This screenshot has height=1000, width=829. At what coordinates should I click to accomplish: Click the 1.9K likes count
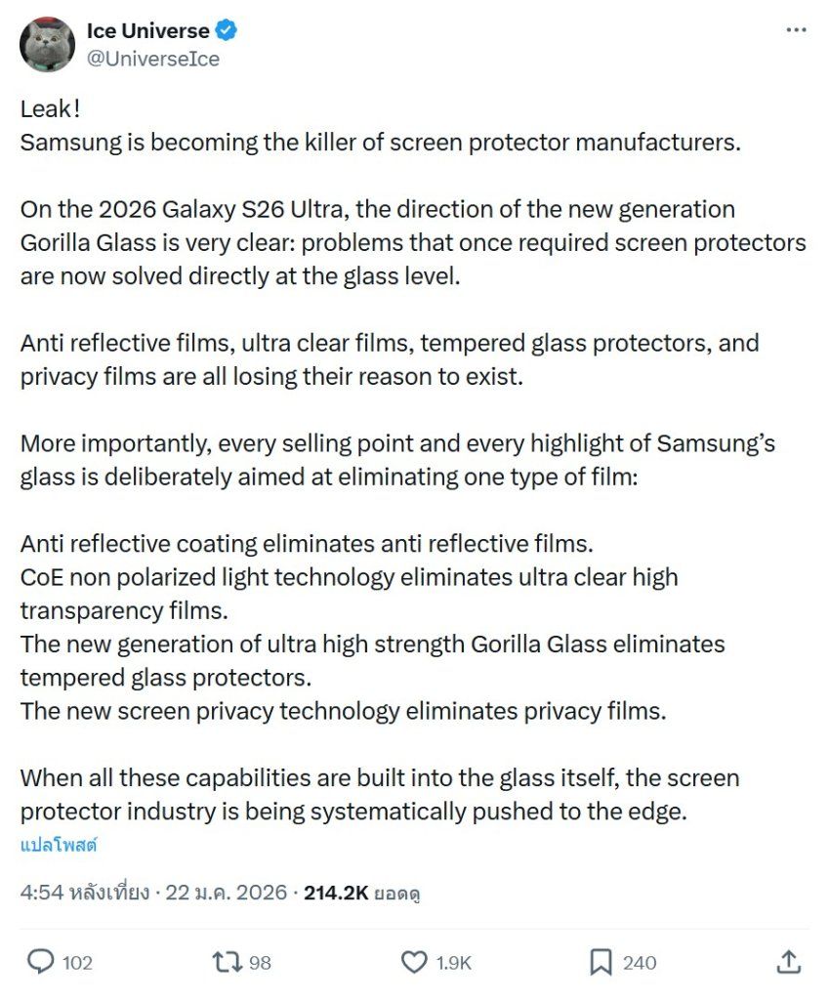(x=454, y=963)
